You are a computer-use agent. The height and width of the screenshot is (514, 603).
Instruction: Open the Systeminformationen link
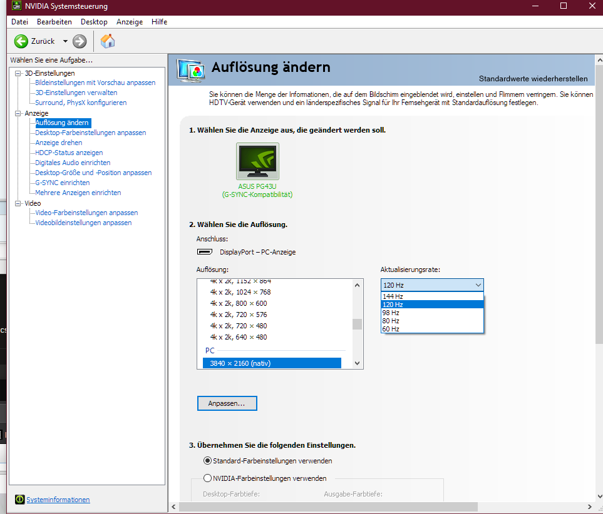click(58, 500)
